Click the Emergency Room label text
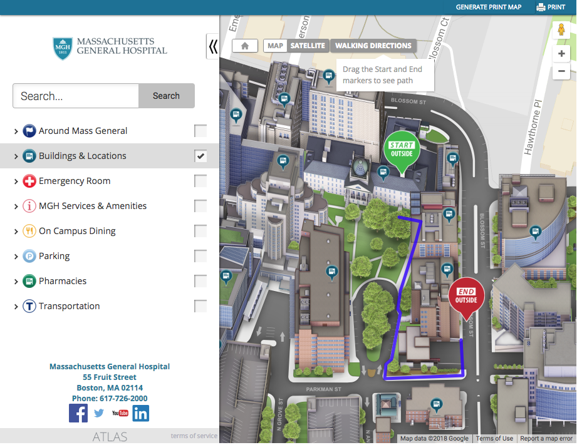 [75, 181]
